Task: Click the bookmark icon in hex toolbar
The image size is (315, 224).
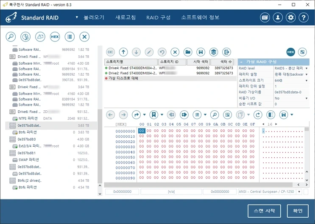Action: tap(153, 115)
